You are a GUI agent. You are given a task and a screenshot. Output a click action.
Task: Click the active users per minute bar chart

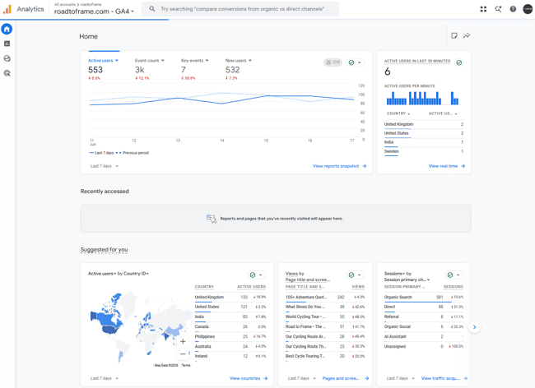point(422,98)
